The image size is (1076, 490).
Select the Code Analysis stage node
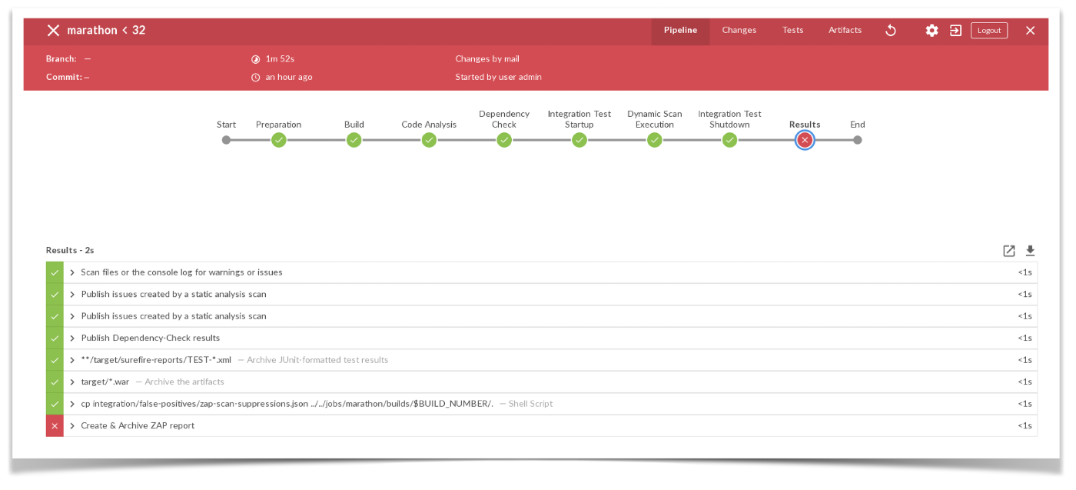pos(429,140)
